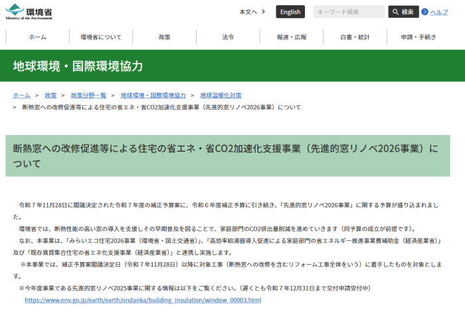Image resolution: width=465 pixels, height=316 pixels.
Task: Click the keyword search input field
Action: pyautogui.click(x=349, y=12)
